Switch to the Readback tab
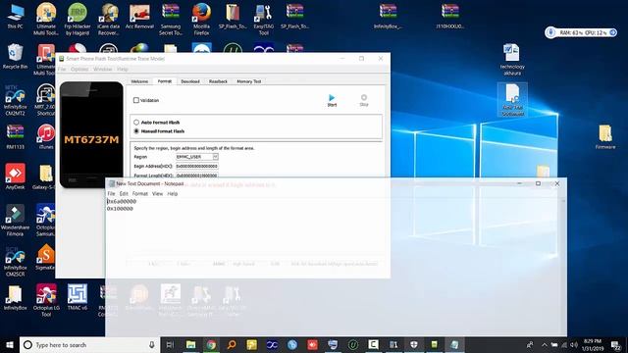The height and width of the screenshot is (353, 628). coord(218,81)
